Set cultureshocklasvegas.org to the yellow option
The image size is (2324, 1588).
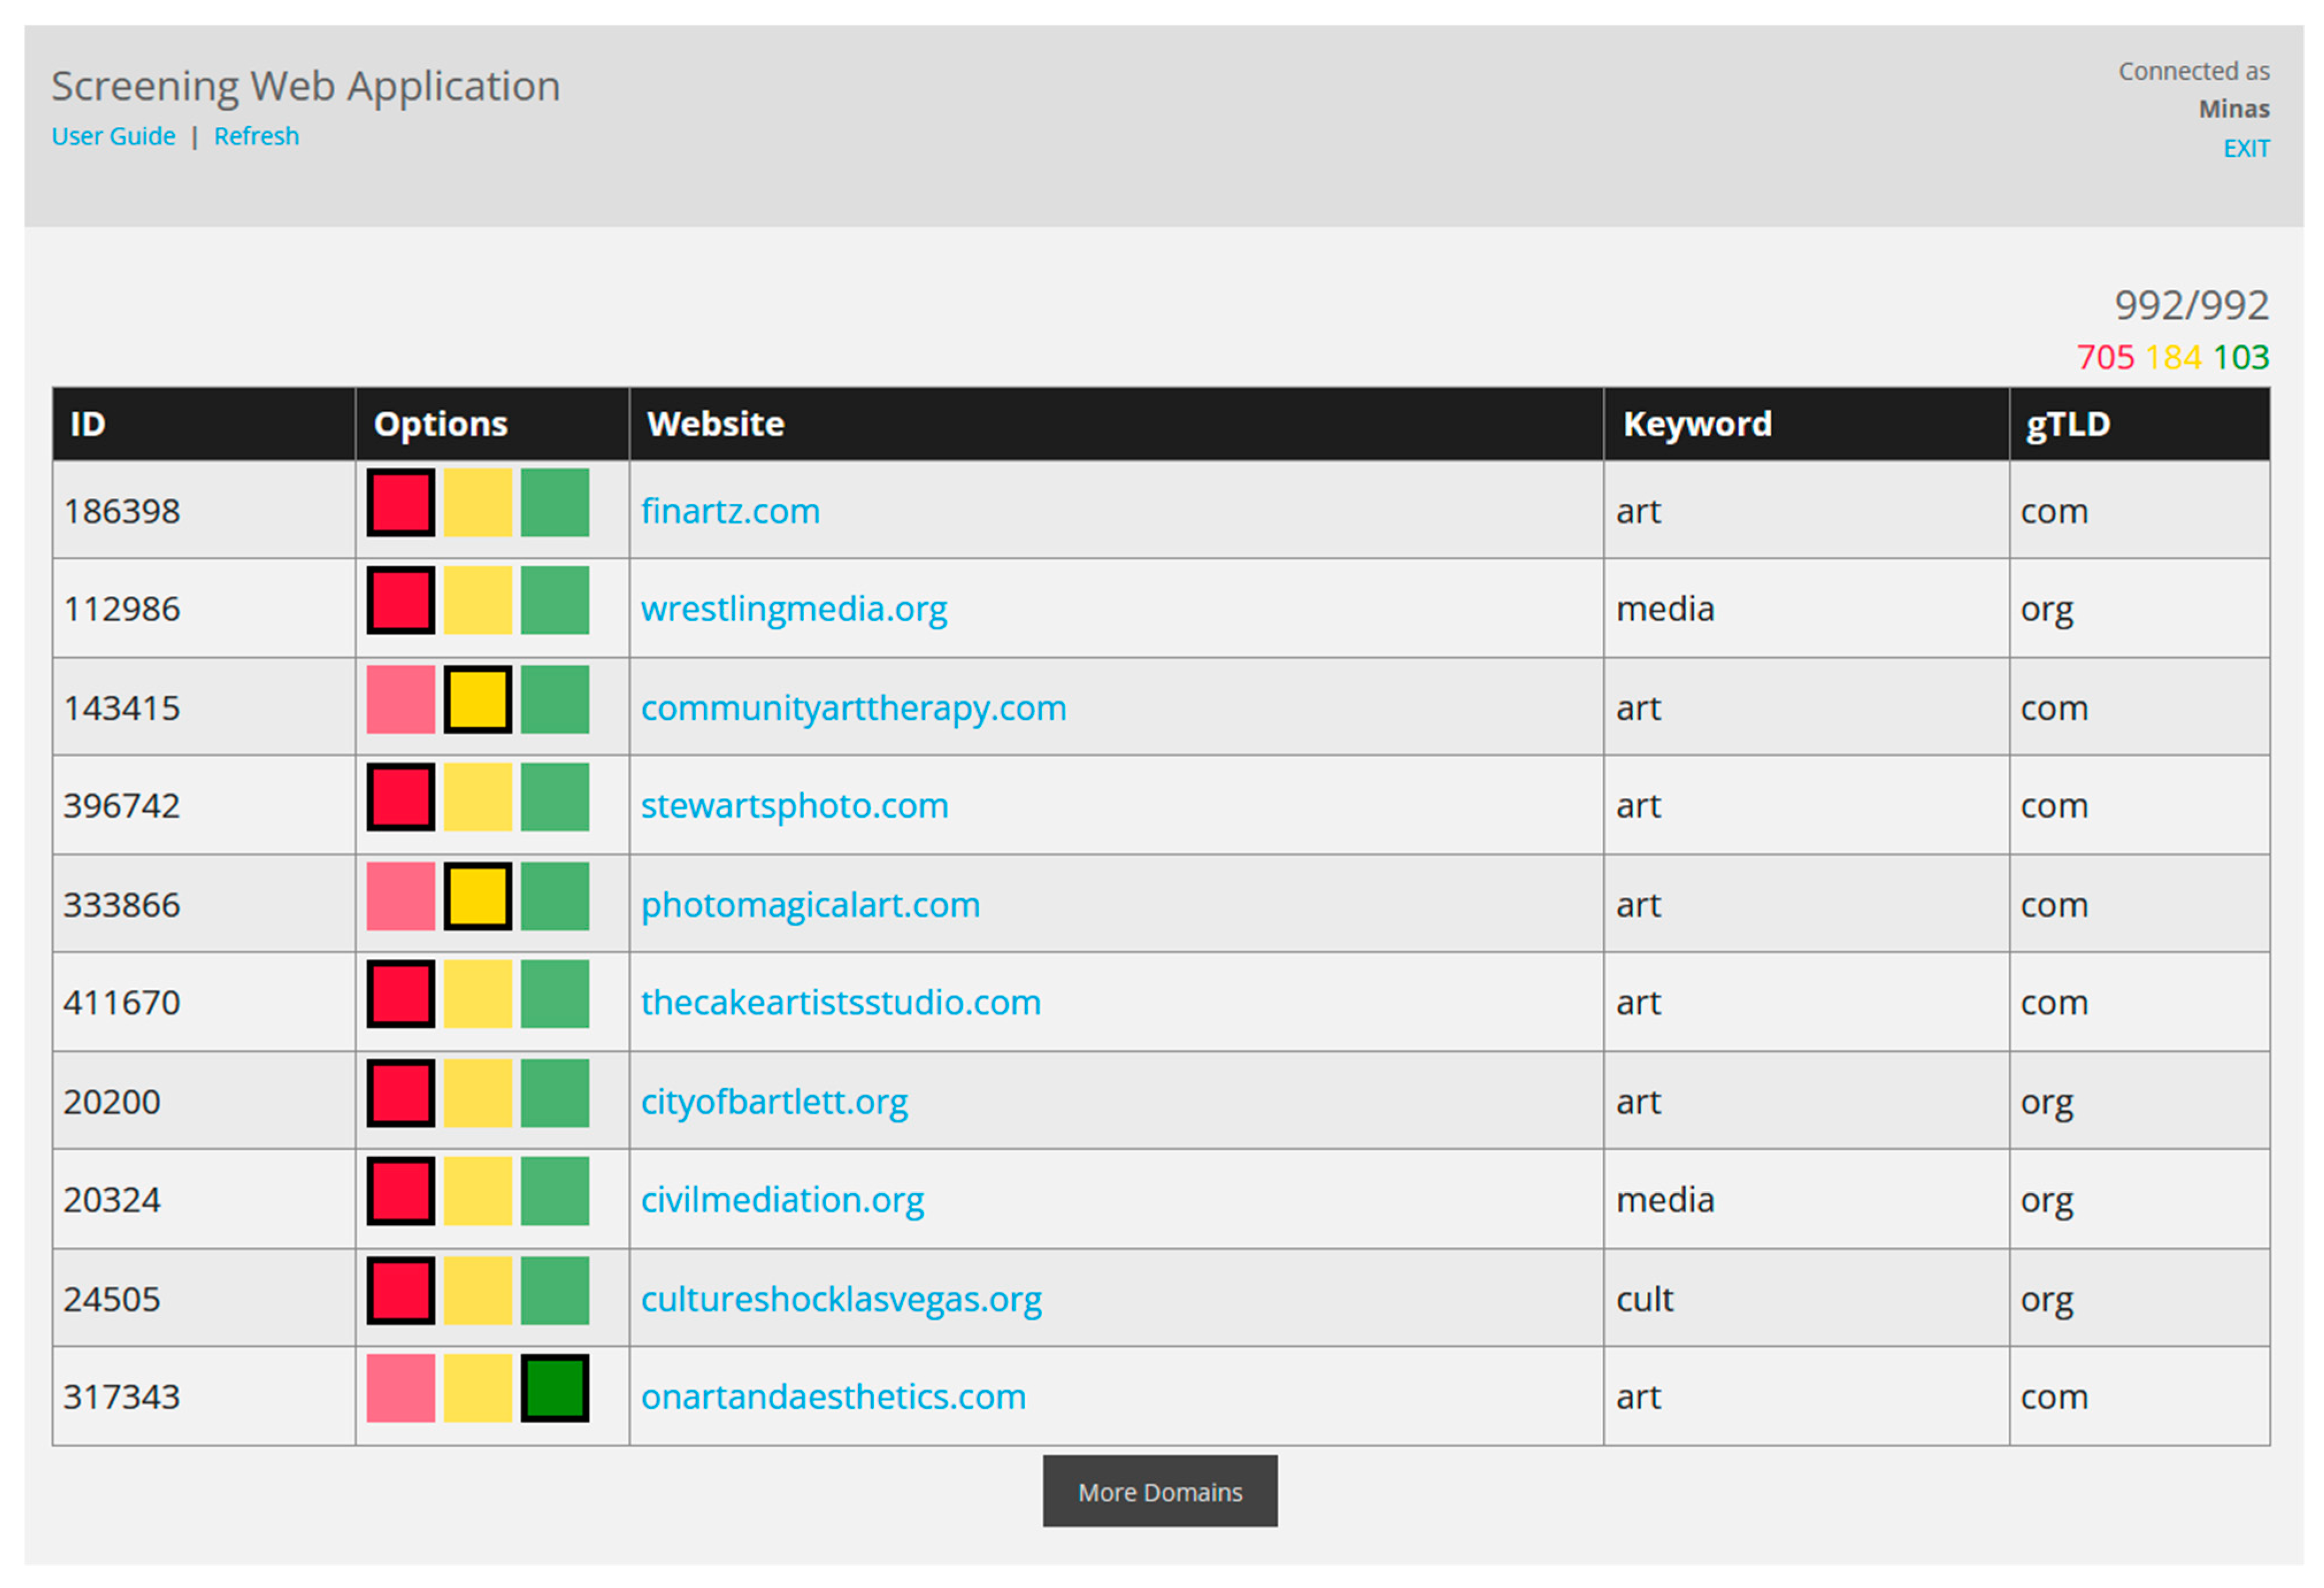(x=477, y=1290)
